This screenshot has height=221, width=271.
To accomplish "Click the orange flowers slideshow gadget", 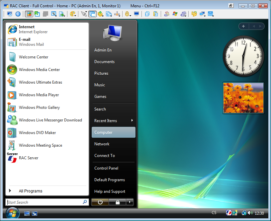I will pos(243,98).
